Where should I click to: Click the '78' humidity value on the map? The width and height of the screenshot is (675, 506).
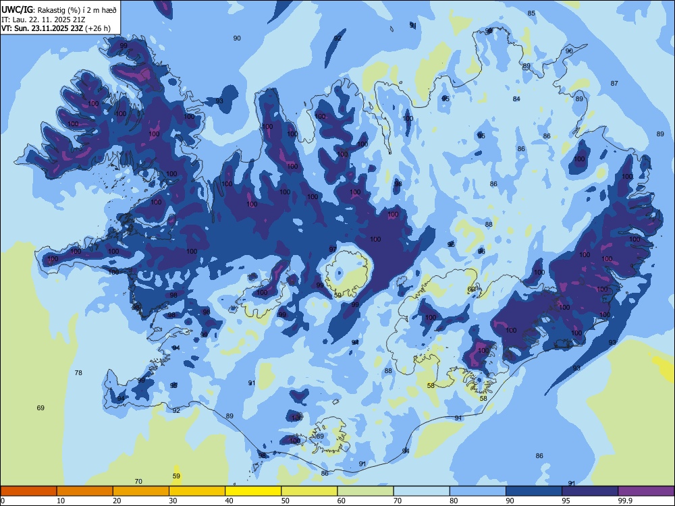(78, 372)
